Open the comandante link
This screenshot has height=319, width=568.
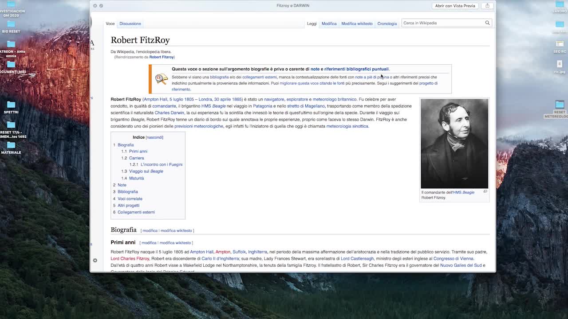[x=164, y=106]
